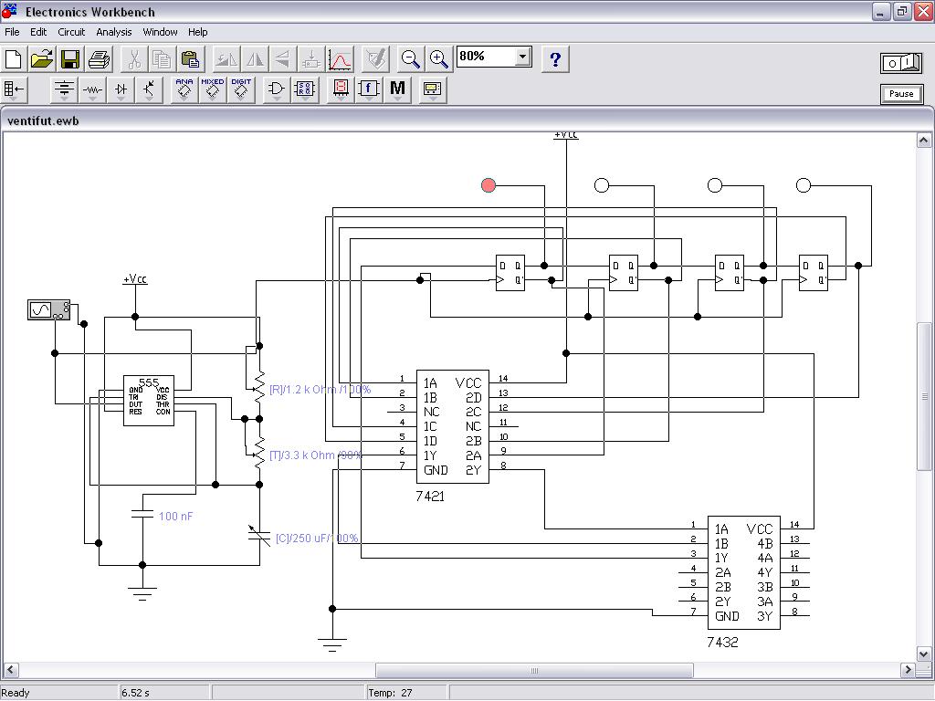Viewport: 935px width, 701px height.
Task: Click the Temp: 27 status entry
Action: [390, 693]
